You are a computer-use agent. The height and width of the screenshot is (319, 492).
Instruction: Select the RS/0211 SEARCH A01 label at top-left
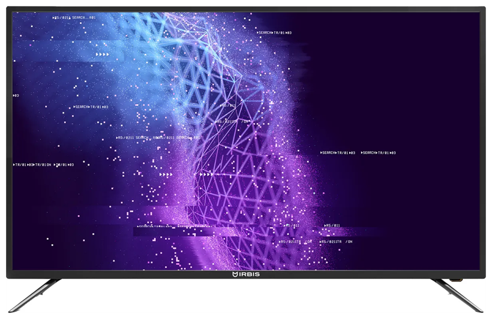[74, 17]
